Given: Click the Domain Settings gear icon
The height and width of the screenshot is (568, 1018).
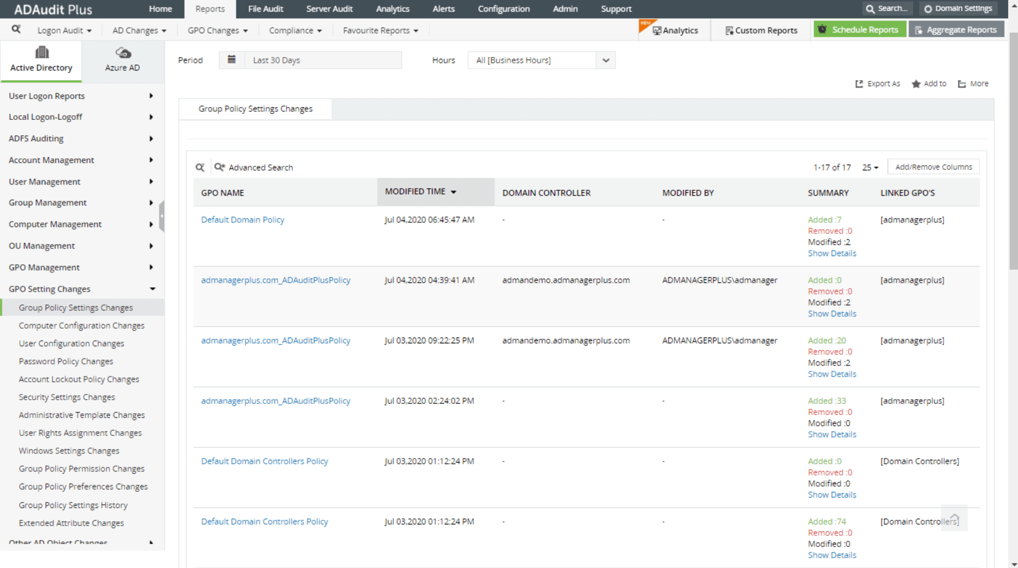Looking at the screenshot, I should pos(928,9).
